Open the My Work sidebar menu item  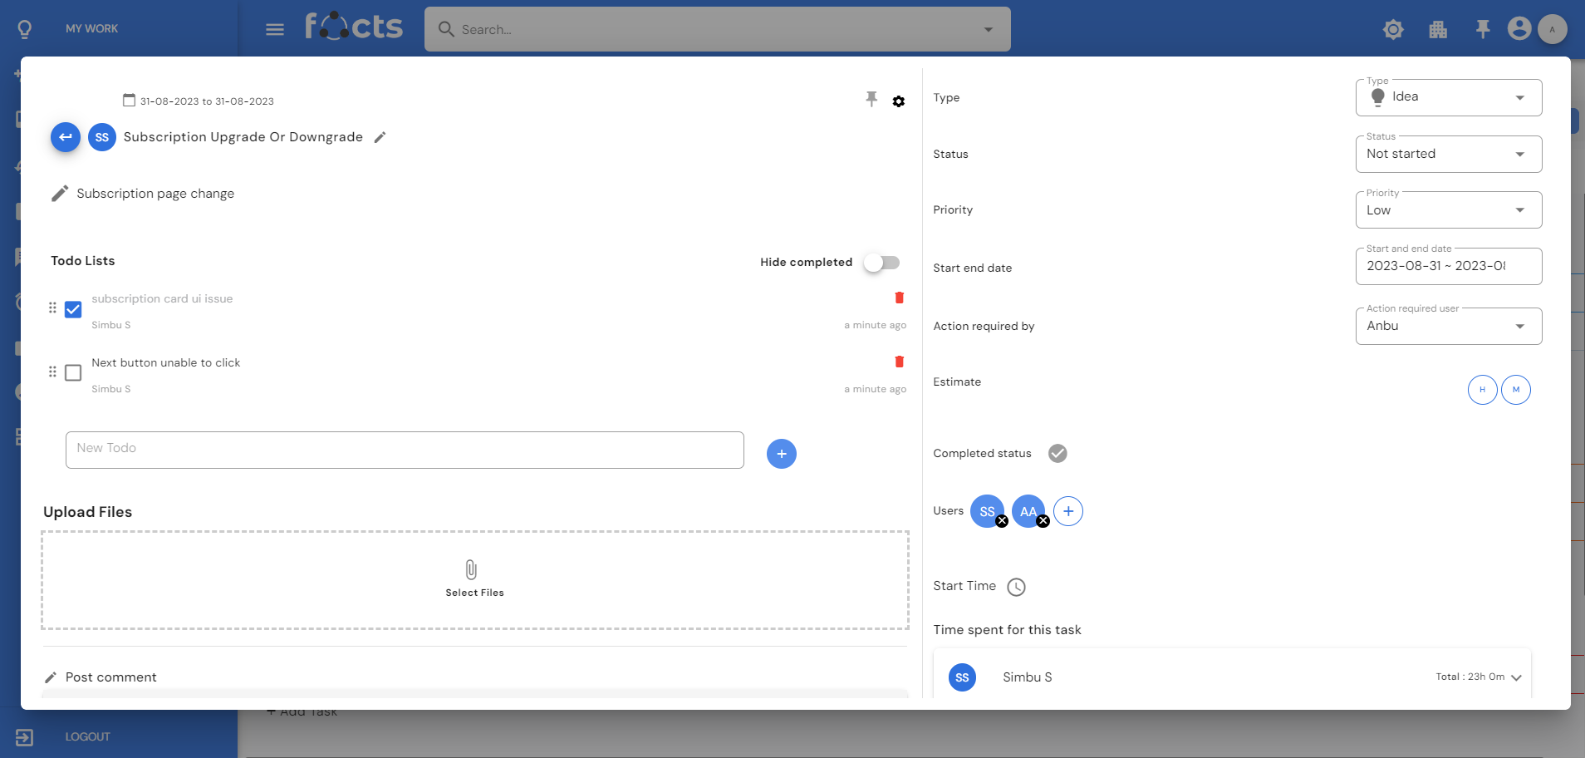pyautogui.click(x=91, y=28)
